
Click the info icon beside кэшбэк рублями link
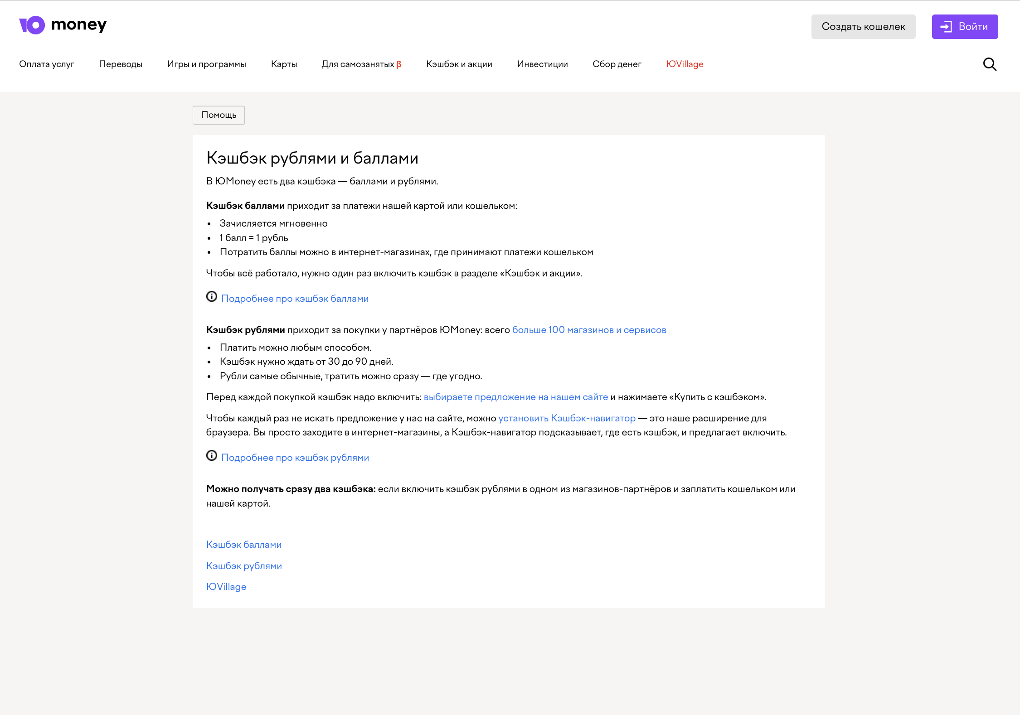point(212,455)
